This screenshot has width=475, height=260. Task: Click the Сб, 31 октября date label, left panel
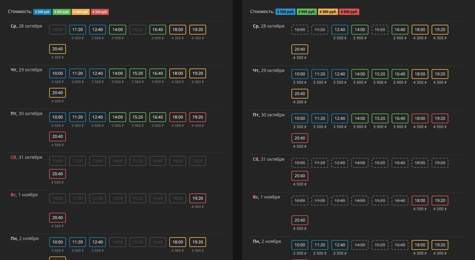pyautogui.click(x=26, y=157)
